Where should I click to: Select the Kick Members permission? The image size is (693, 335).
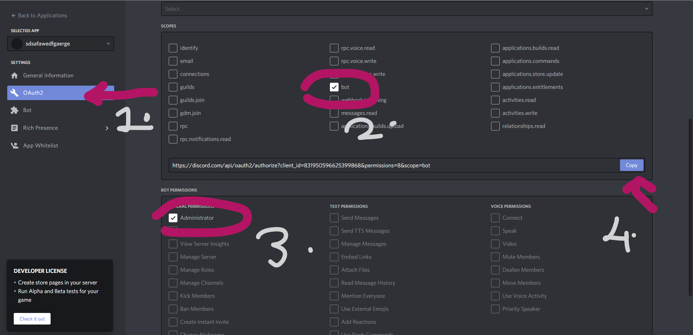pos(173,296)
